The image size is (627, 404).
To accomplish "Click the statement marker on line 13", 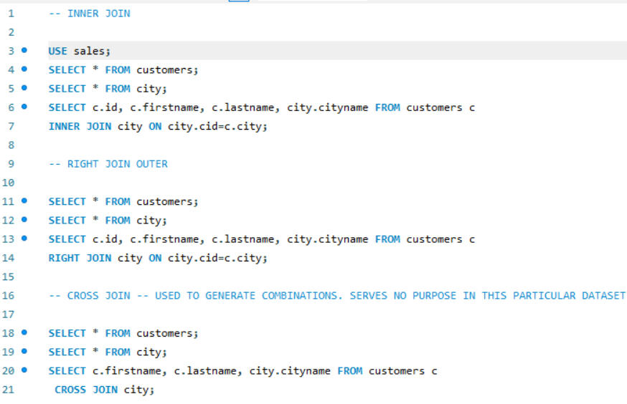I will tap(25, 239).
